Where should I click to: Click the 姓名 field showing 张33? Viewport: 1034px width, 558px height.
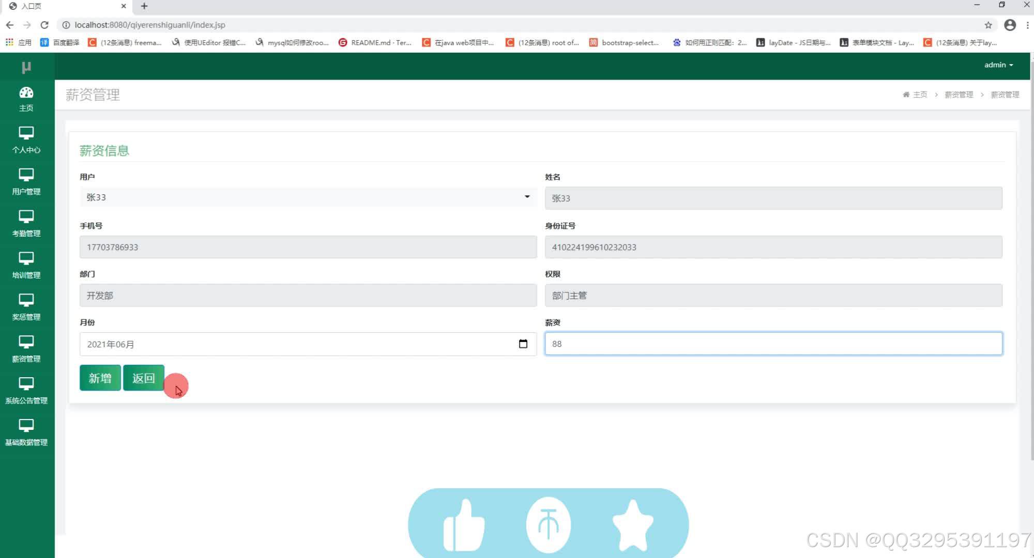pos(773,198)
